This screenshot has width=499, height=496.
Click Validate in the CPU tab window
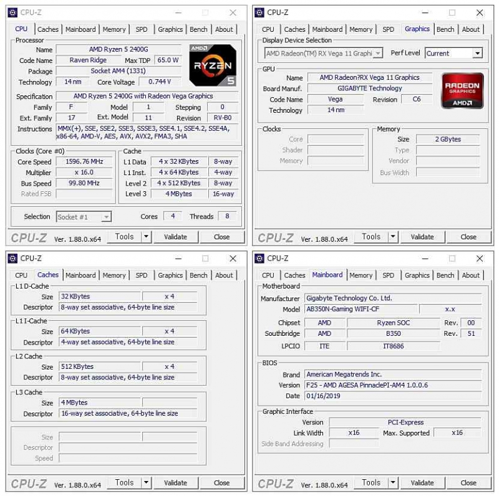pos(176,237)
